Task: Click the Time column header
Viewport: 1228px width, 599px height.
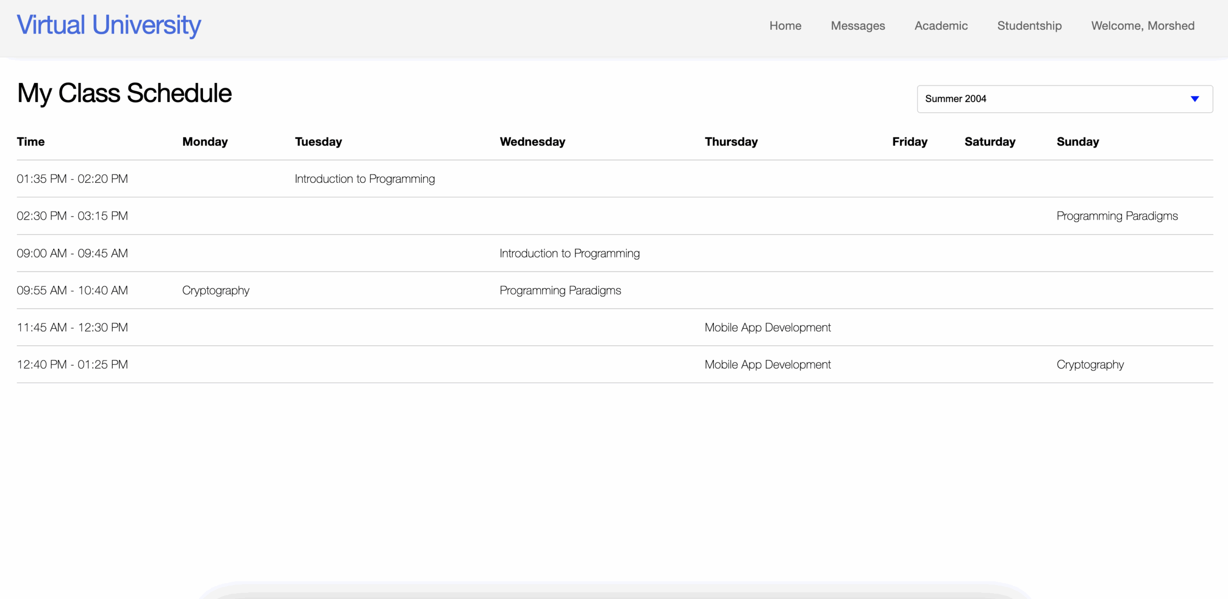Action: tap(31, 142)
